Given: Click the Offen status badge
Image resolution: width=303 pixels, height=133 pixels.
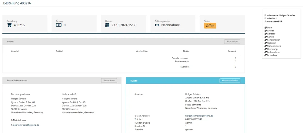Looking at the screenshot, I should pyautogui.click(x=210, y=26).
